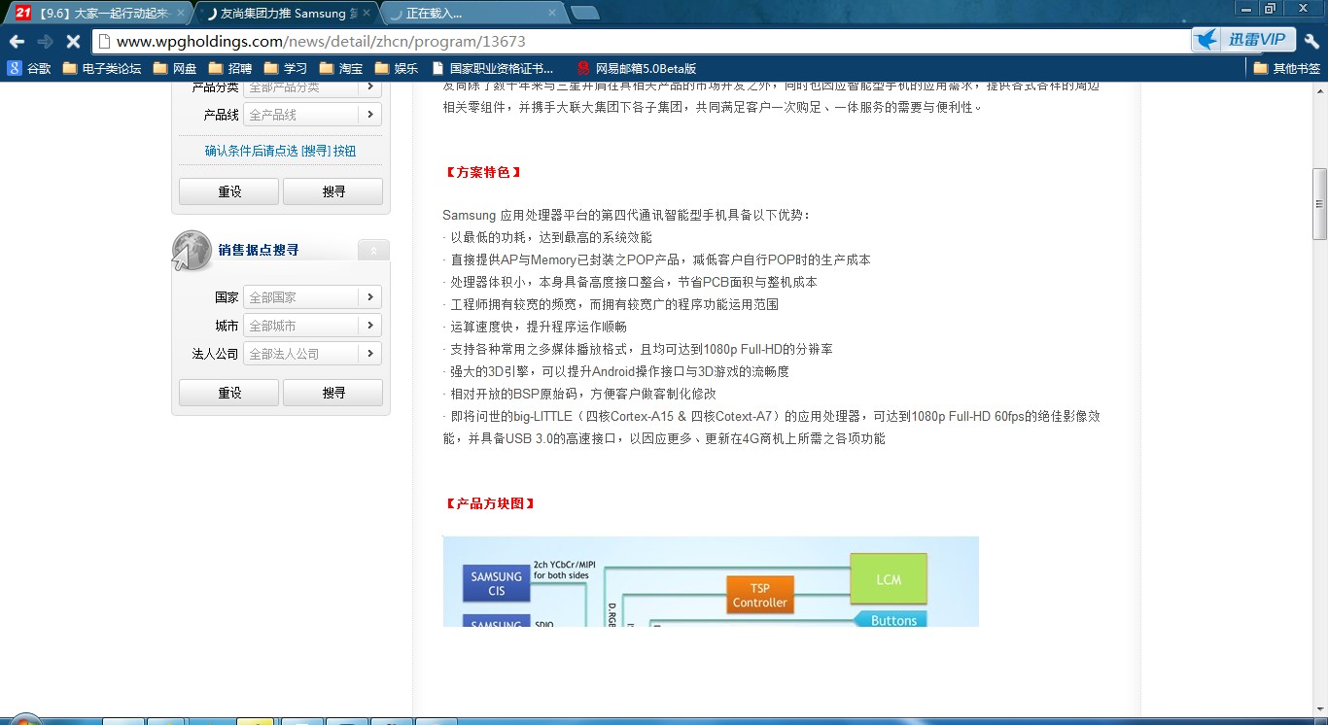Click the page vertical scrollbar thumb
1328x725 pixels.
tap(1319, 204)
